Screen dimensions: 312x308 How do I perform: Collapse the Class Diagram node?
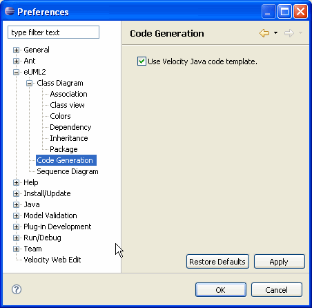point(29,83)
